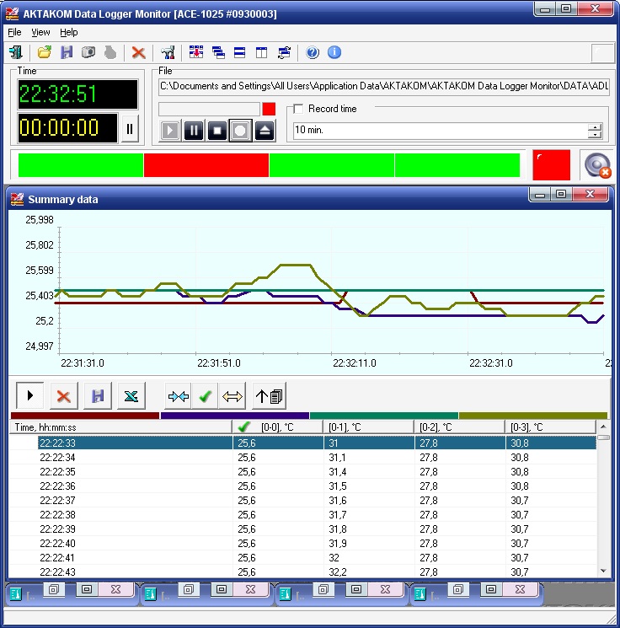Increase the 10 min. record time with up arrow

pyautogui.click(x=596, y=127)
